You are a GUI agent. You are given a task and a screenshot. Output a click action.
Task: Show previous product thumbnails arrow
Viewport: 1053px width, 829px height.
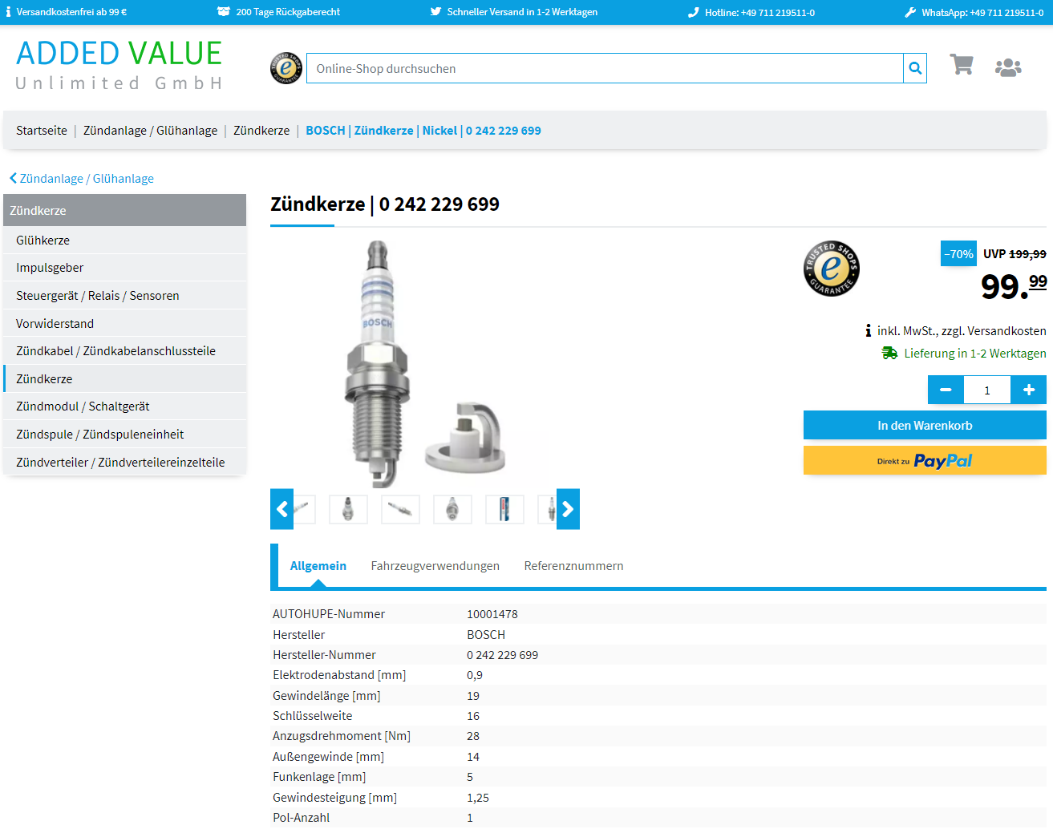click(x=281, y=509)
